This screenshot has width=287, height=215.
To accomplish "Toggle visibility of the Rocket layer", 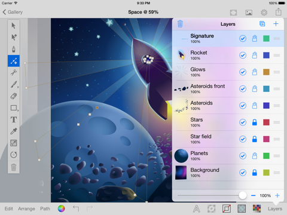I will pos(243,55).
